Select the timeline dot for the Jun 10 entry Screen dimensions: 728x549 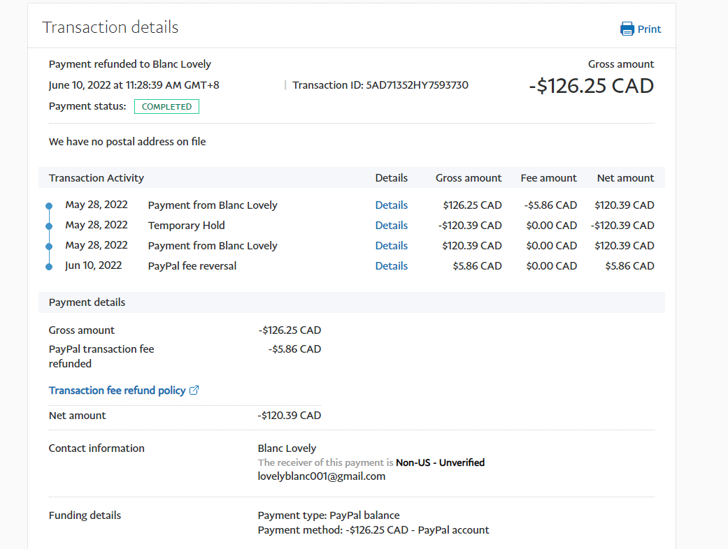click(x=49, y=267)
